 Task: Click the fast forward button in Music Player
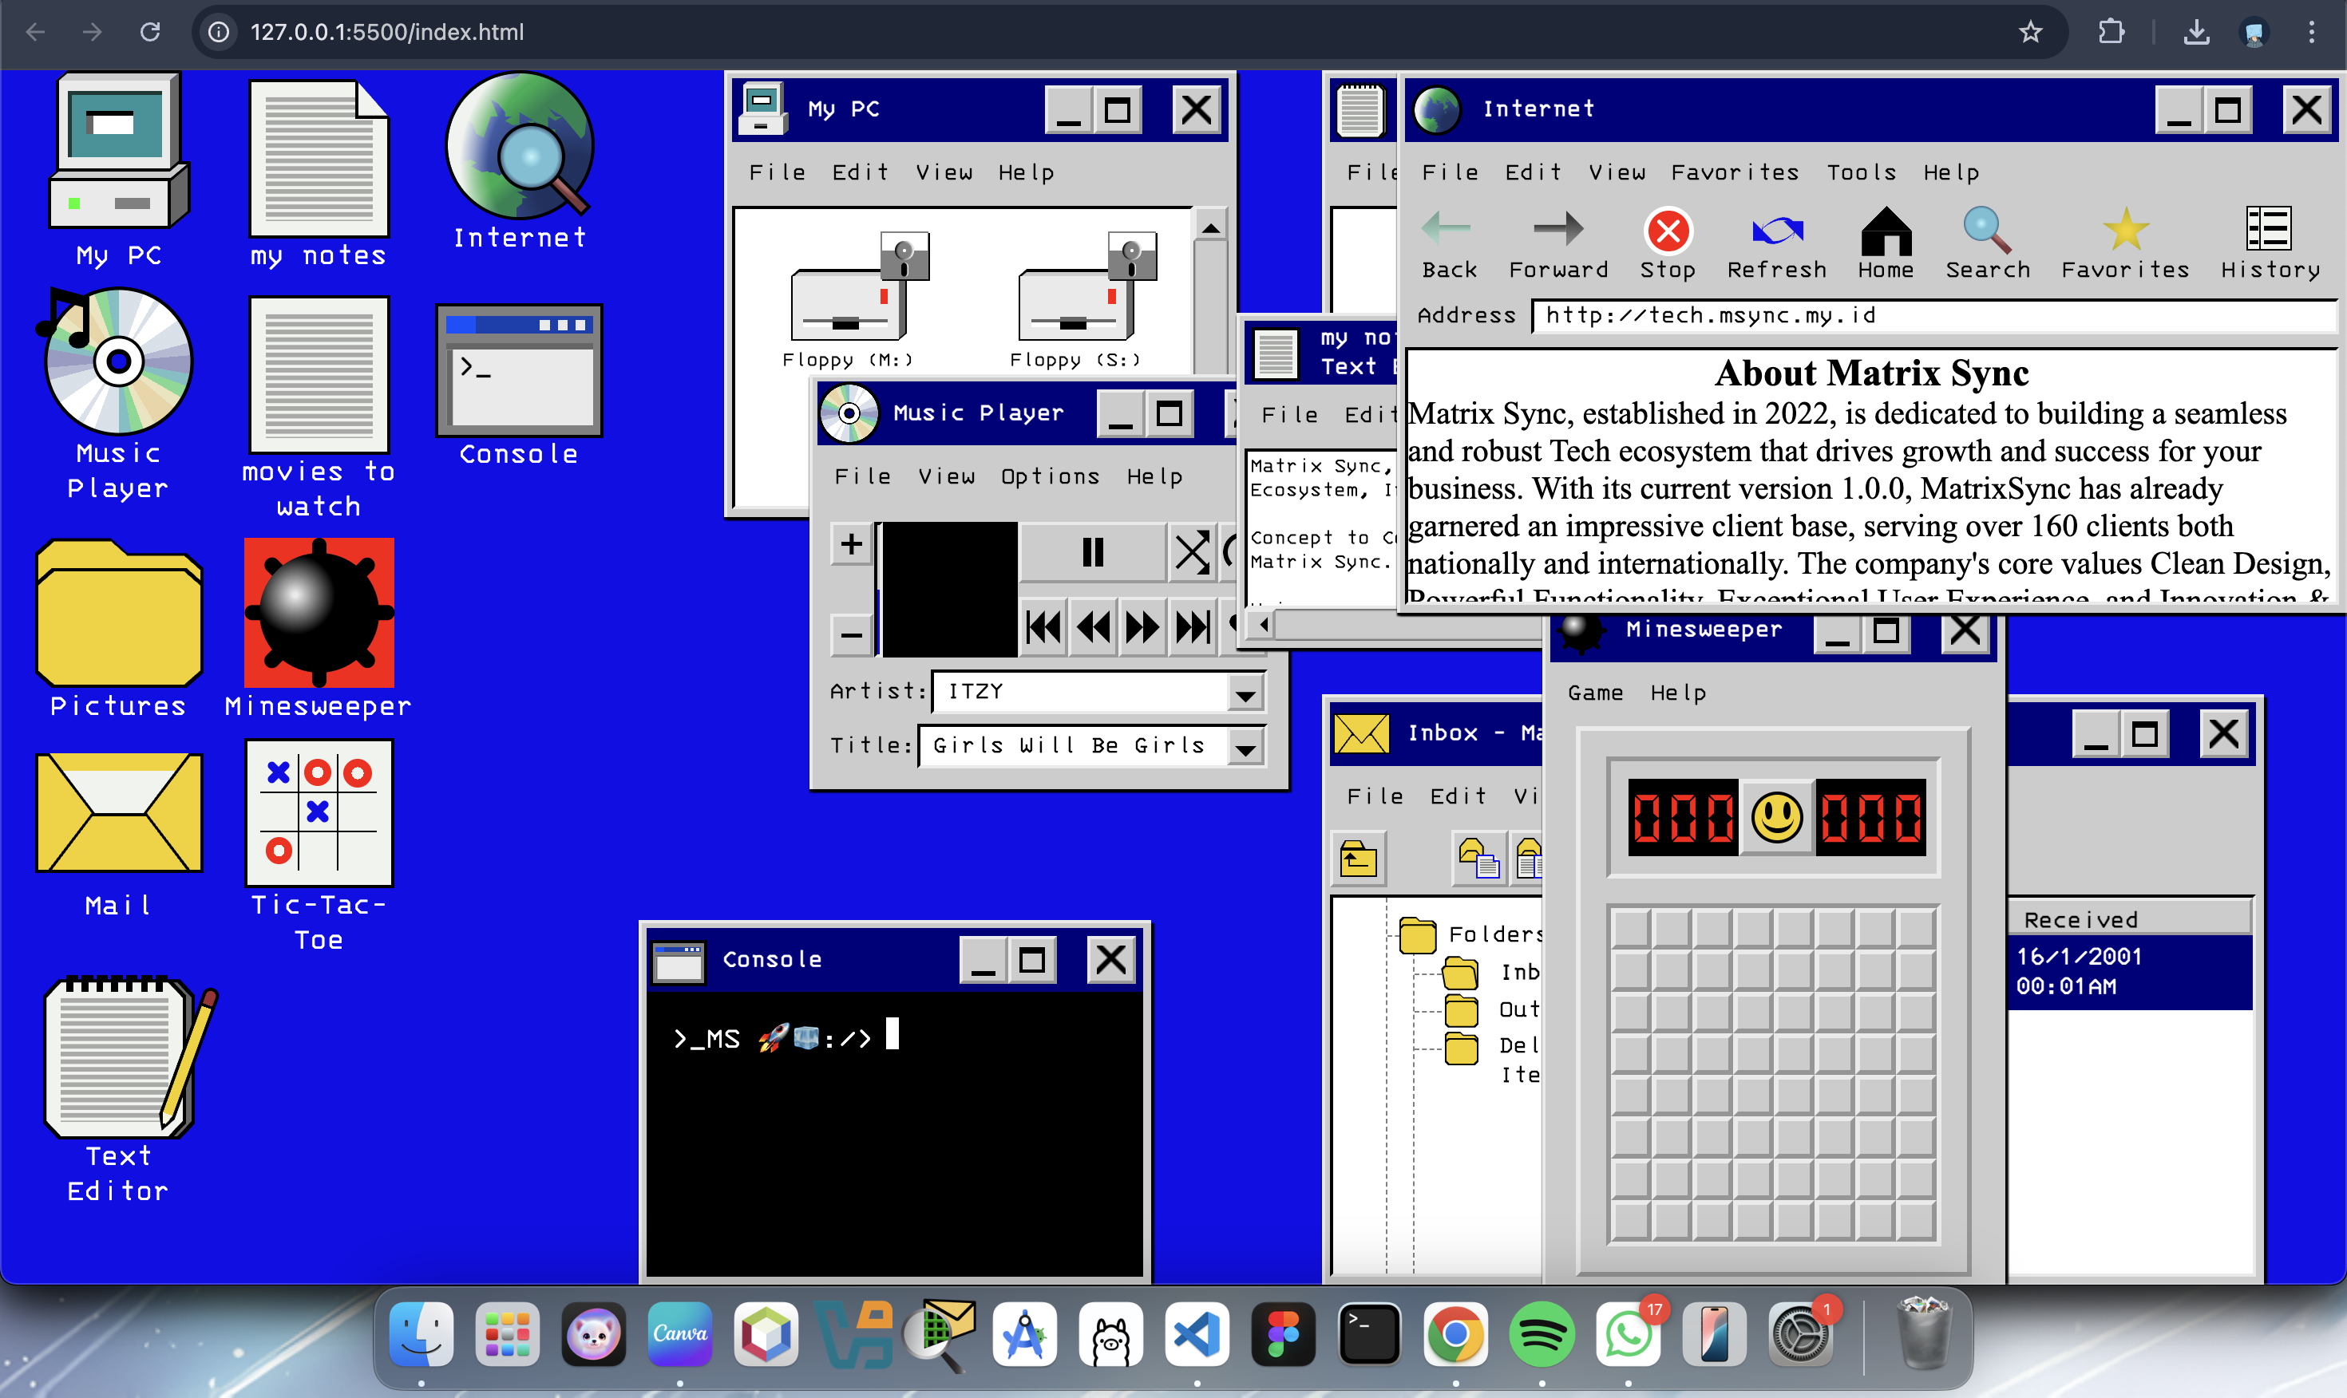pos(1143,626)
